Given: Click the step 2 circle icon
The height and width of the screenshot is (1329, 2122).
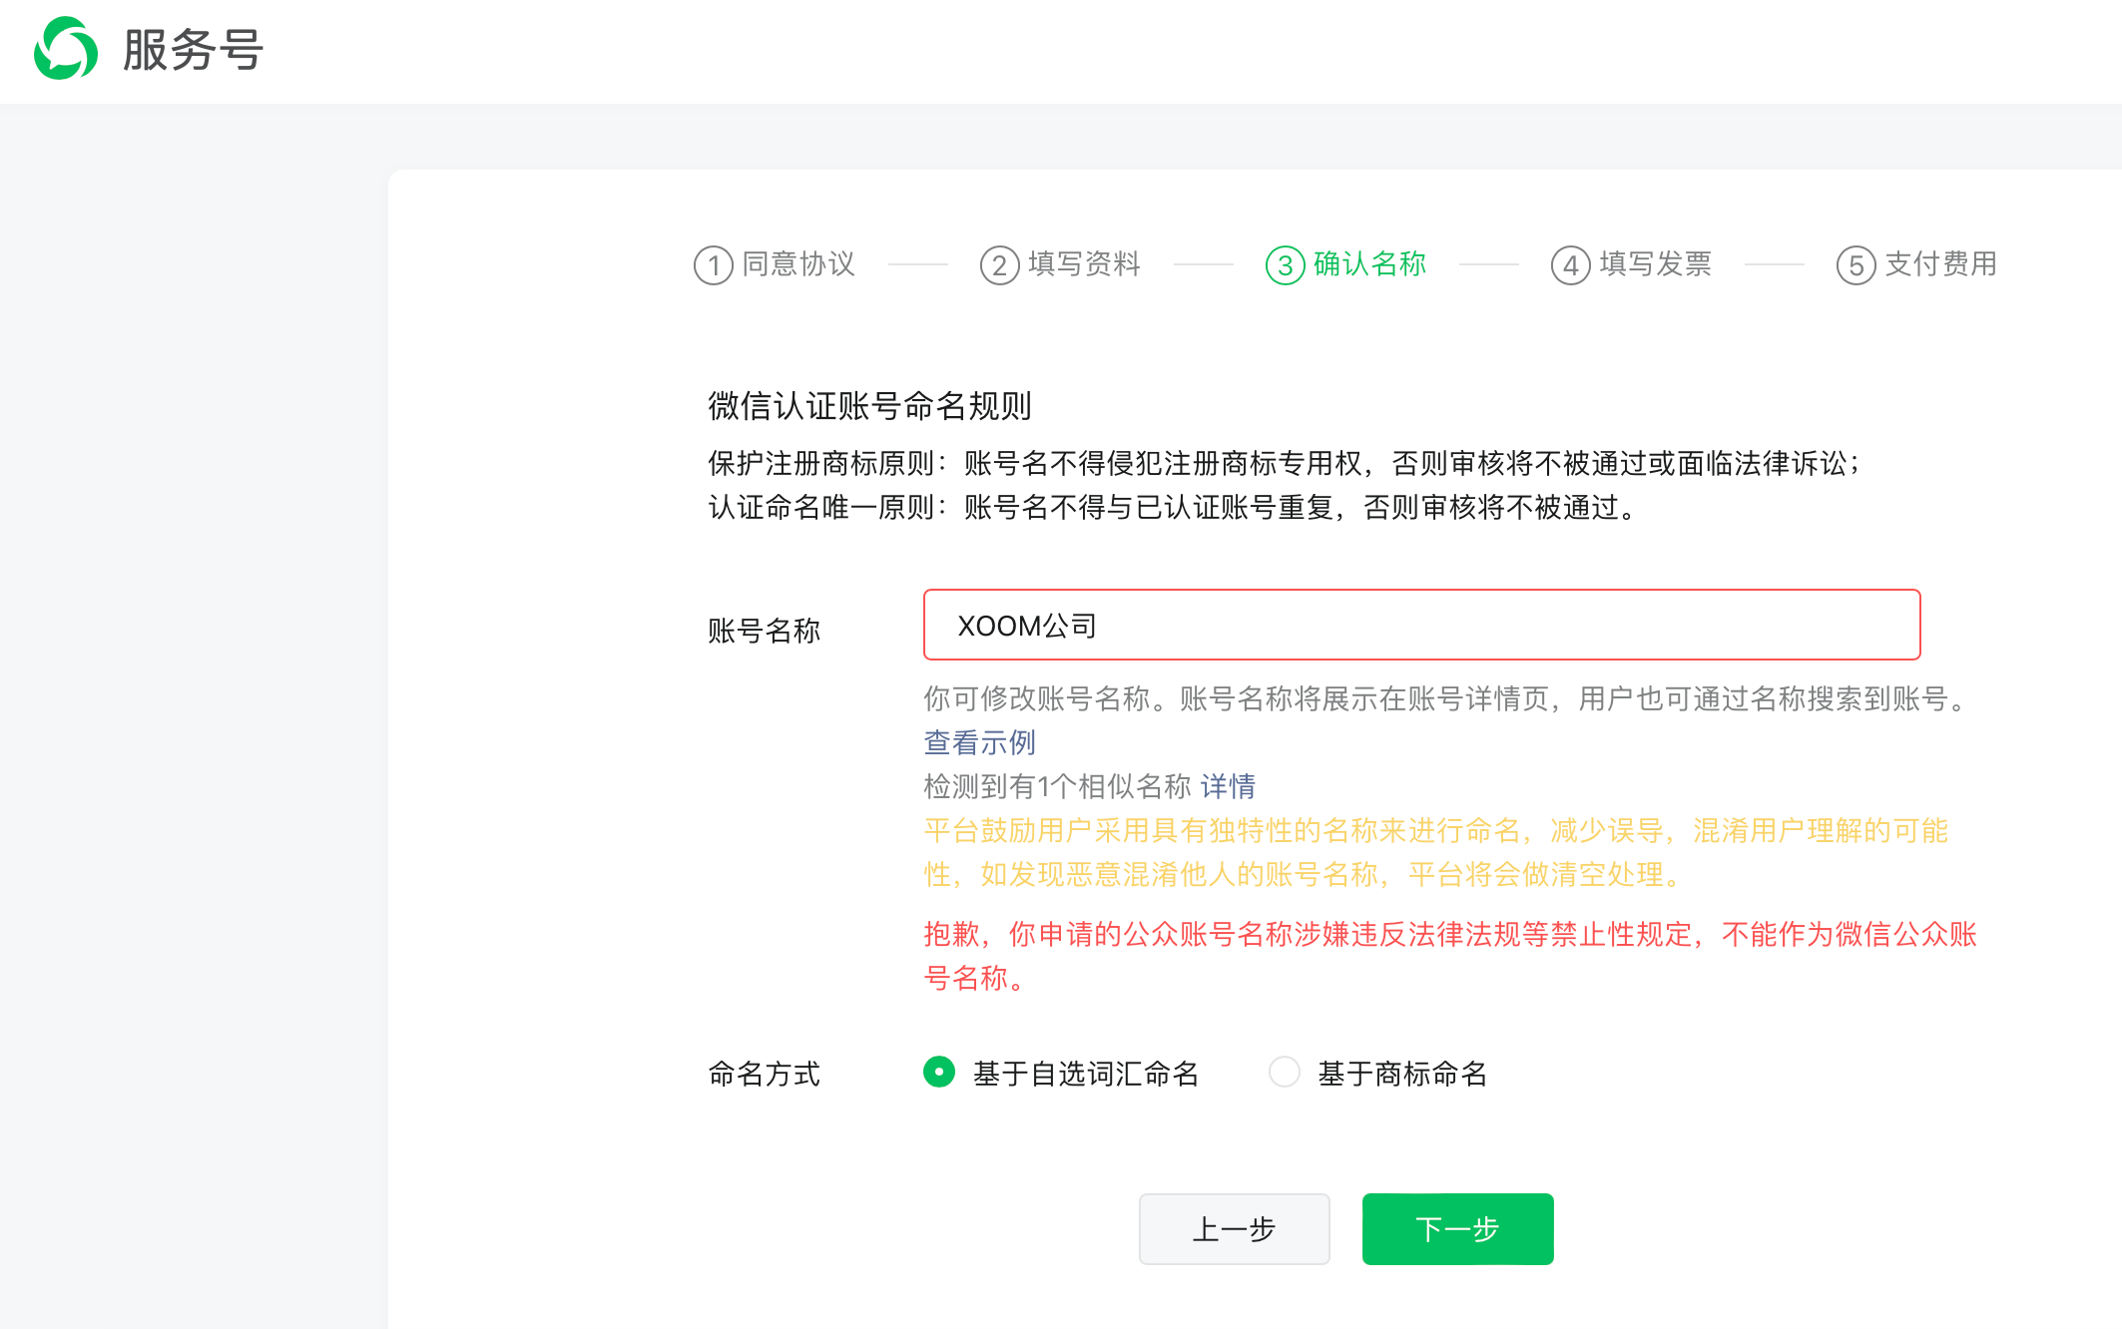Looking at the screenshot, I should click(x=999, y=265).
